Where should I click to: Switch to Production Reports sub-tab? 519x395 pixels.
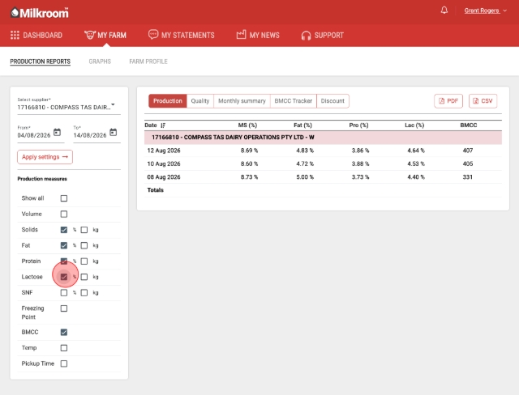[x=40, y=62]
